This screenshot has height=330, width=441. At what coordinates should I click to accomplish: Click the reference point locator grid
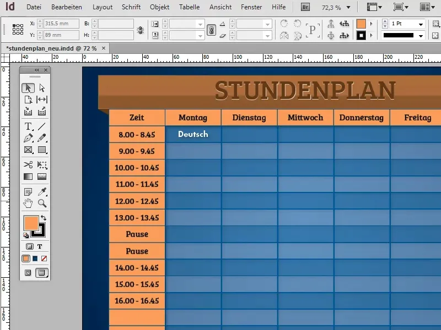coord(18,29)
